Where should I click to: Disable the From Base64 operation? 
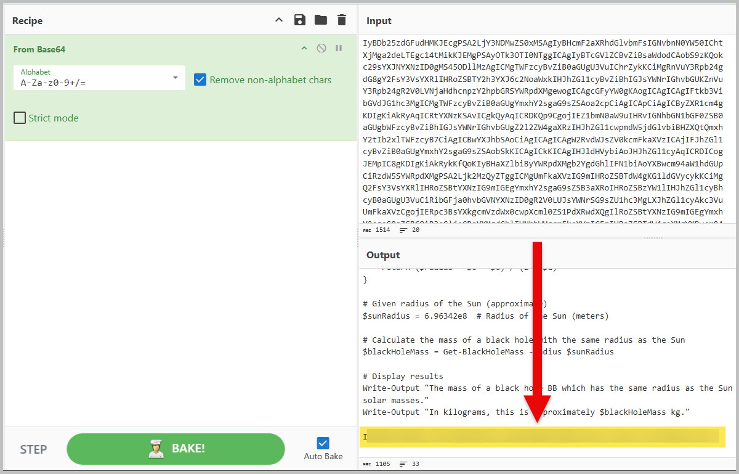(x=321, y=49)
